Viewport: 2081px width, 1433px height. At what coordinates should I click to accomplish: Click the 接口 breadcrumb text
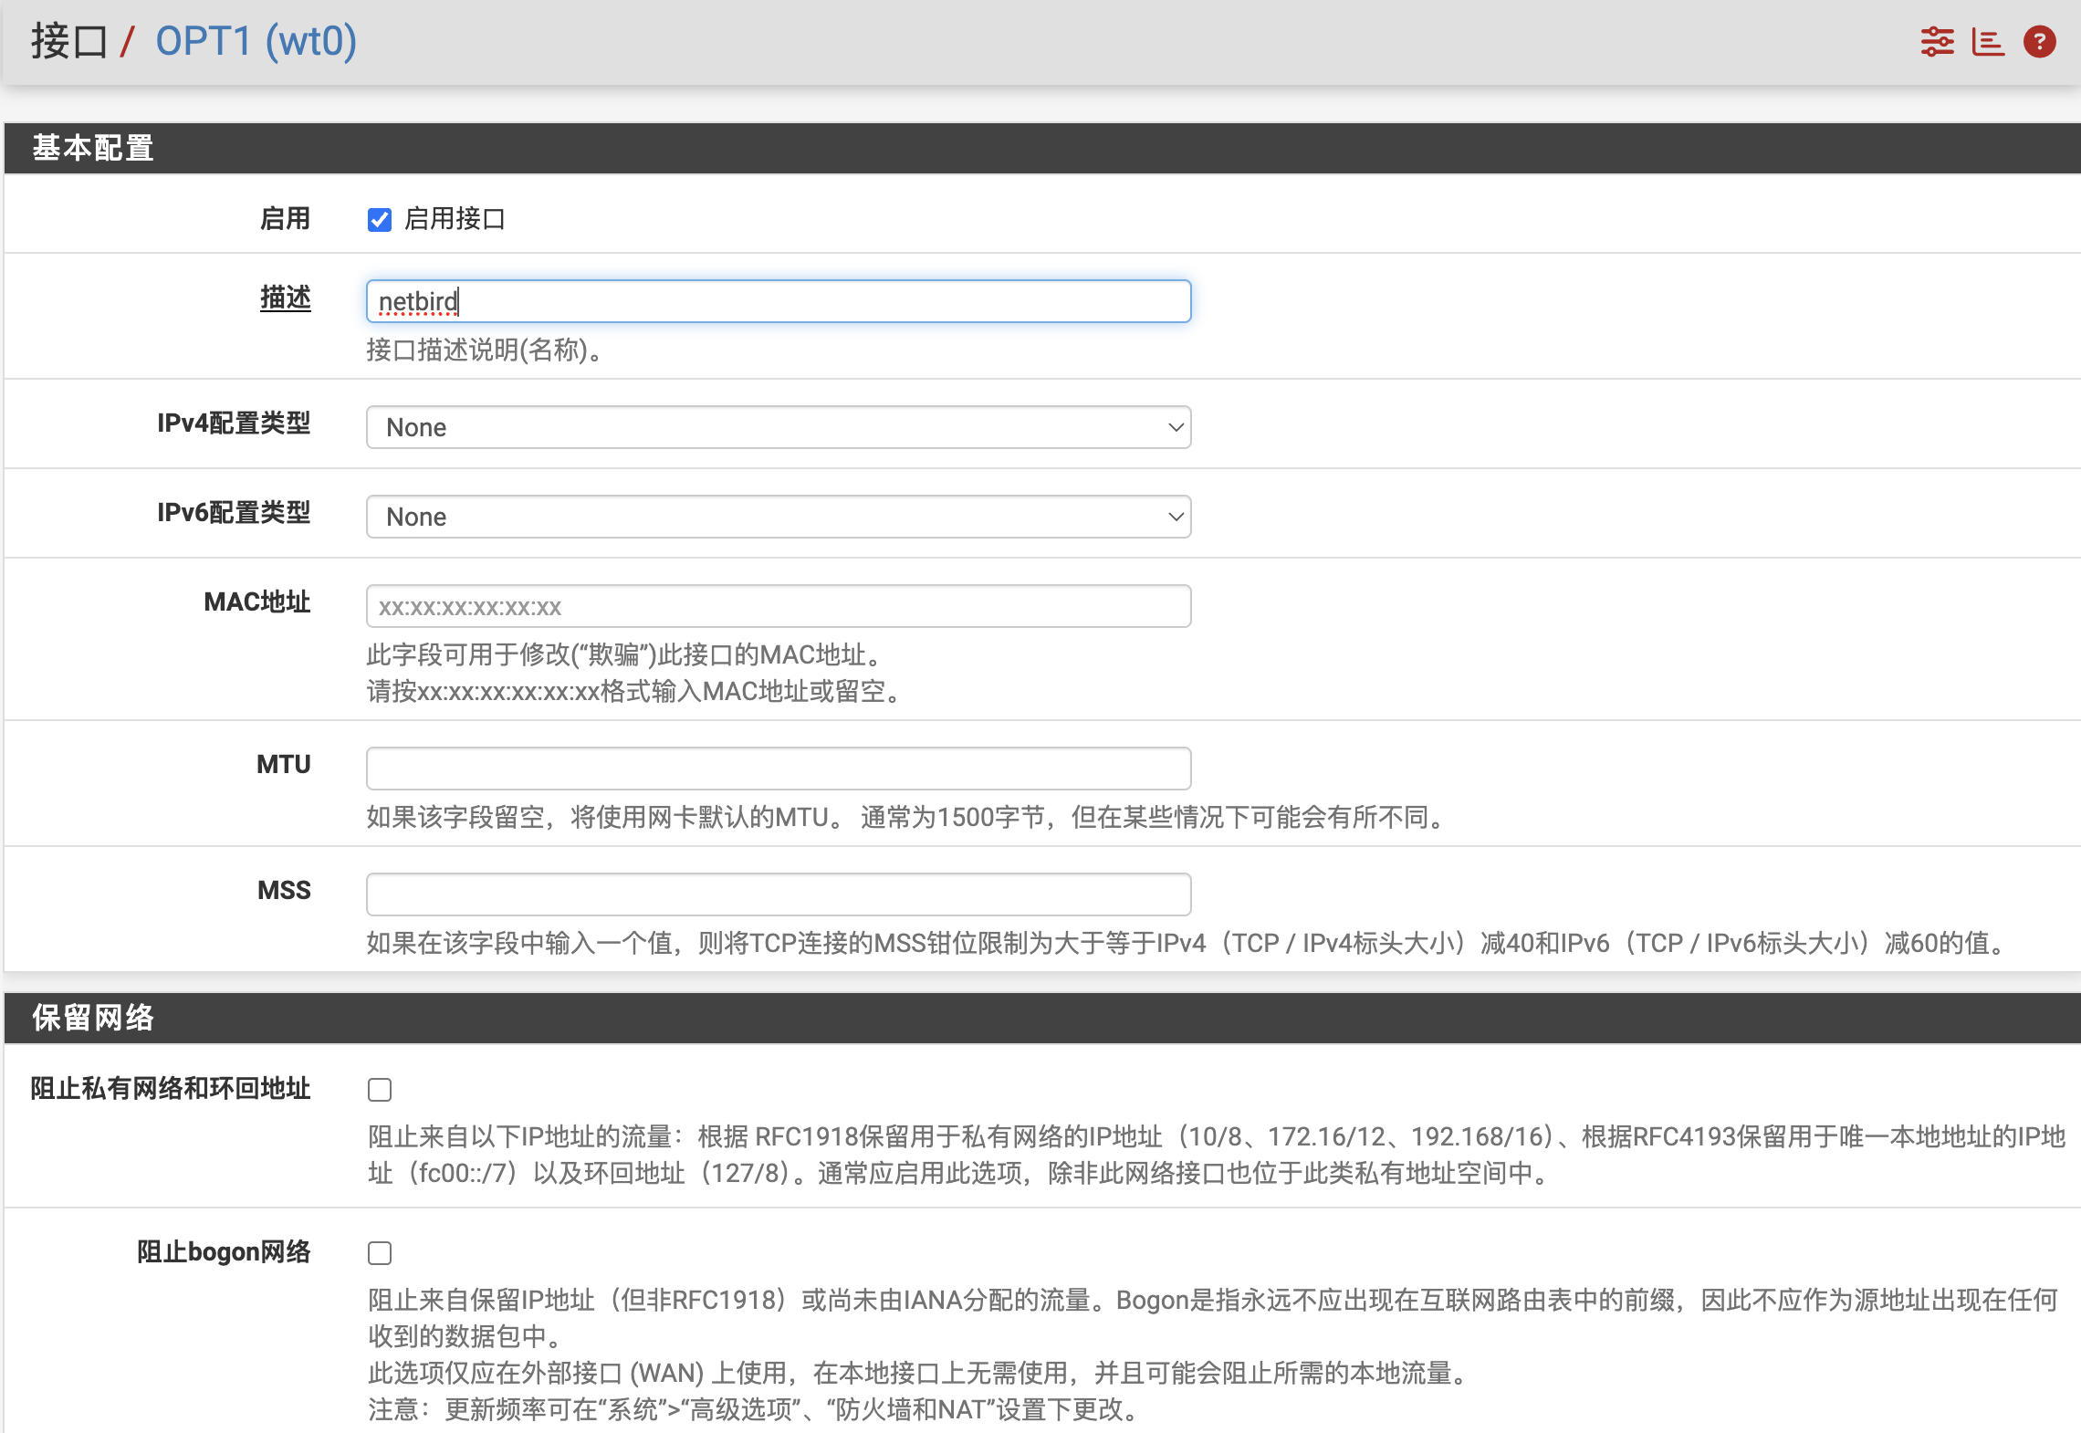(x=69, y=42)
